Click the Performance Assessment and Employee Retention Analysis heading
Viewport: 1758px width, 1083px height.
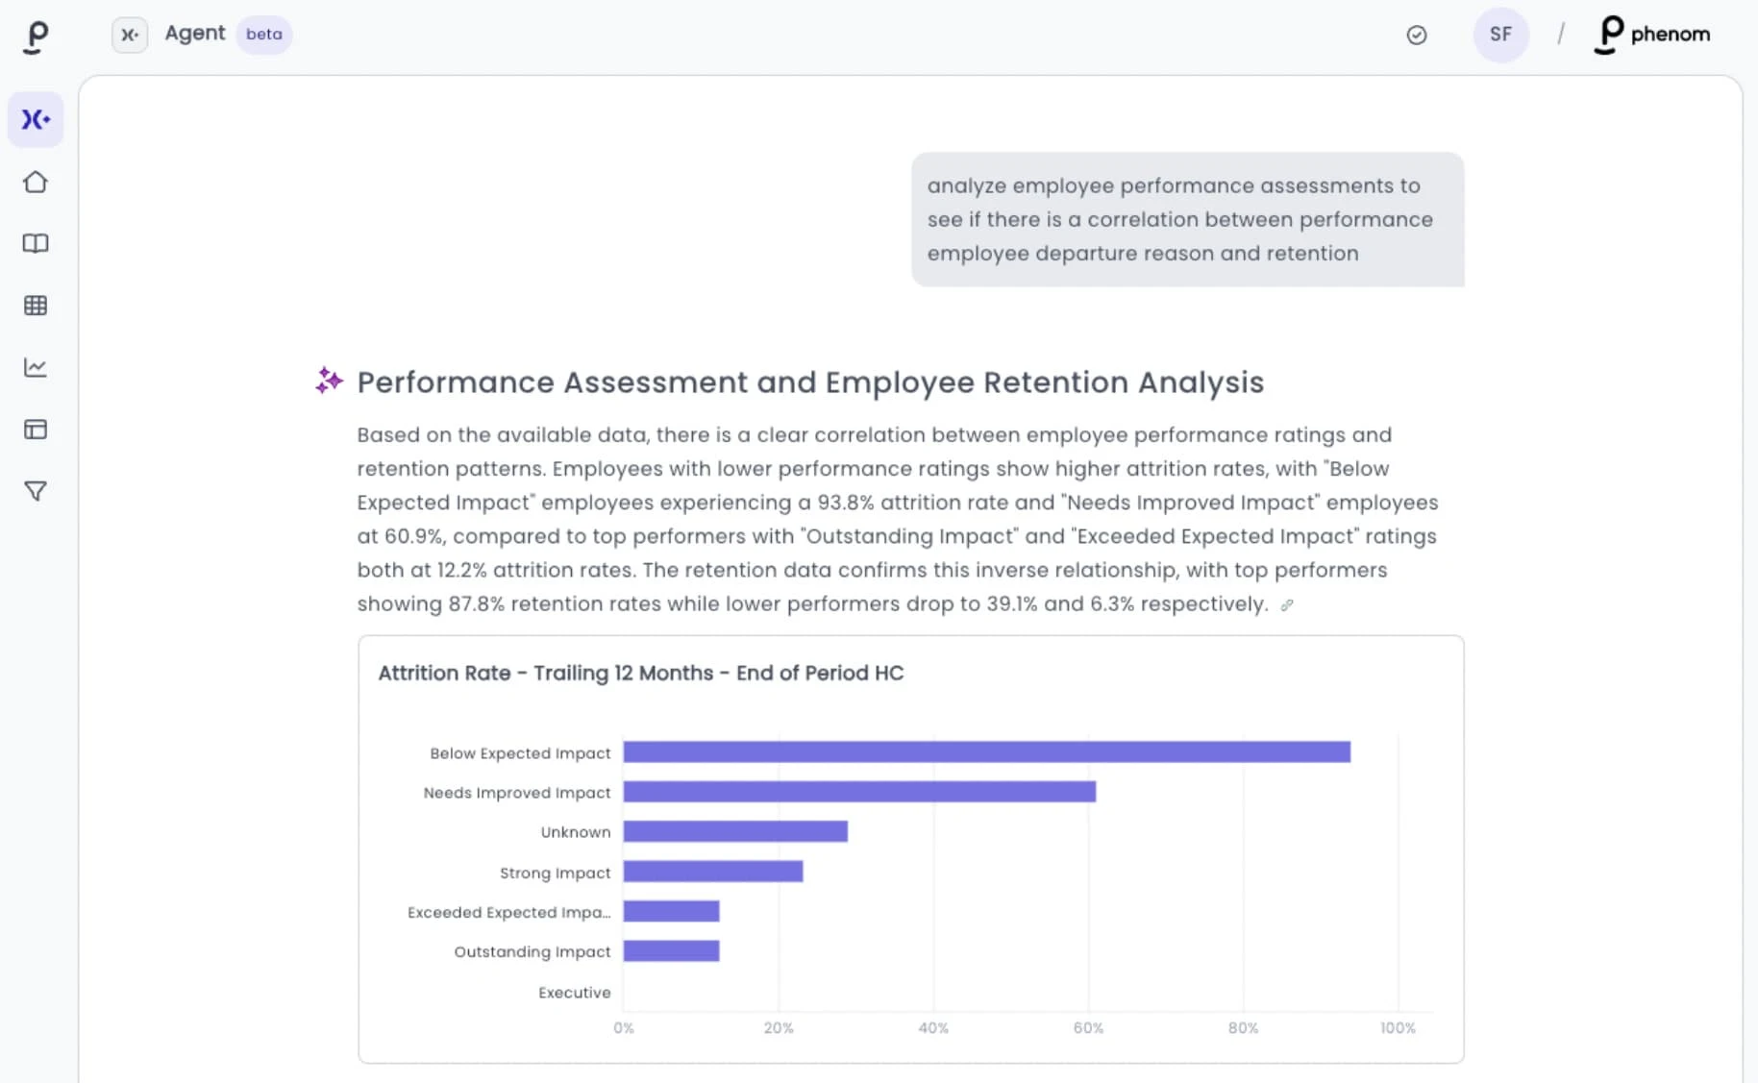810,382
